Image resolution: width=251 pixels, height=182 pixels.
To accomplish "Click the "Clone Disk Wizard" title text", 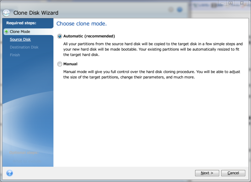I will pos(36,13).
